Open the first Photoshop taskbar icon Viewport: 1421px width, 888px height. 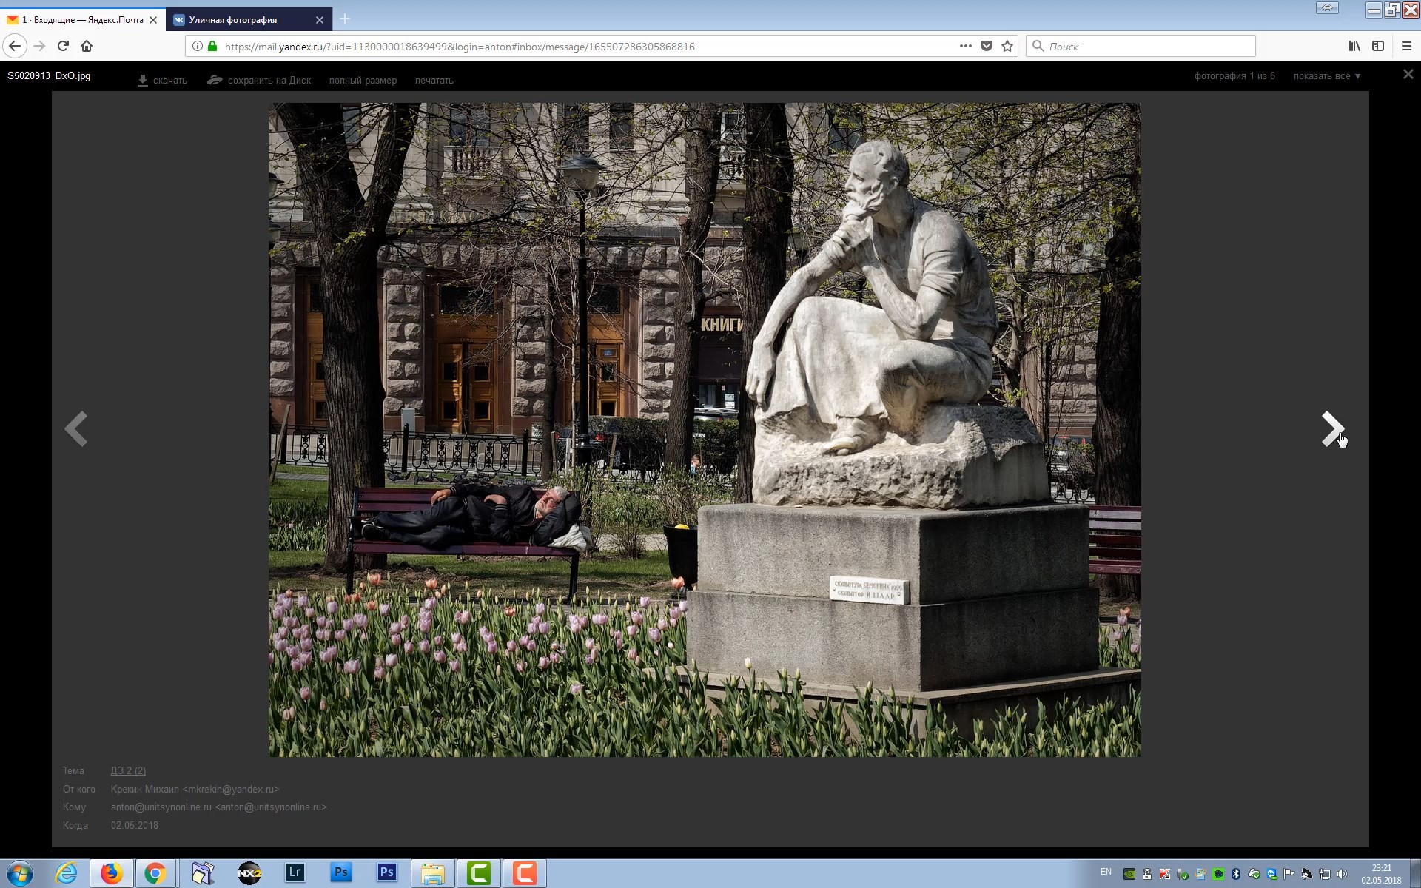pyautogui.click(x=340, y=872)
